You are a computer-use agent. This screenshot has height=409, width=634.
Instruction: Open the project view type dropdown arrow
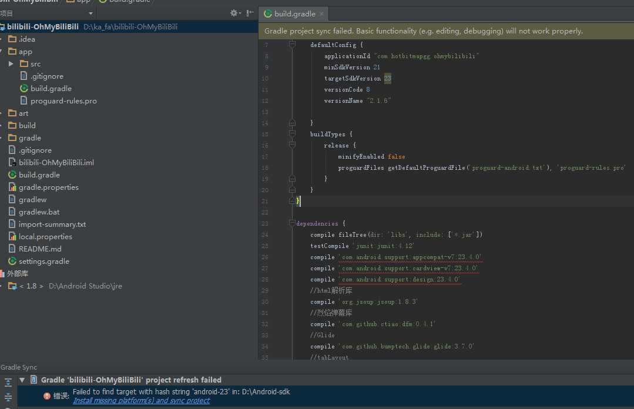pos(90,14)
